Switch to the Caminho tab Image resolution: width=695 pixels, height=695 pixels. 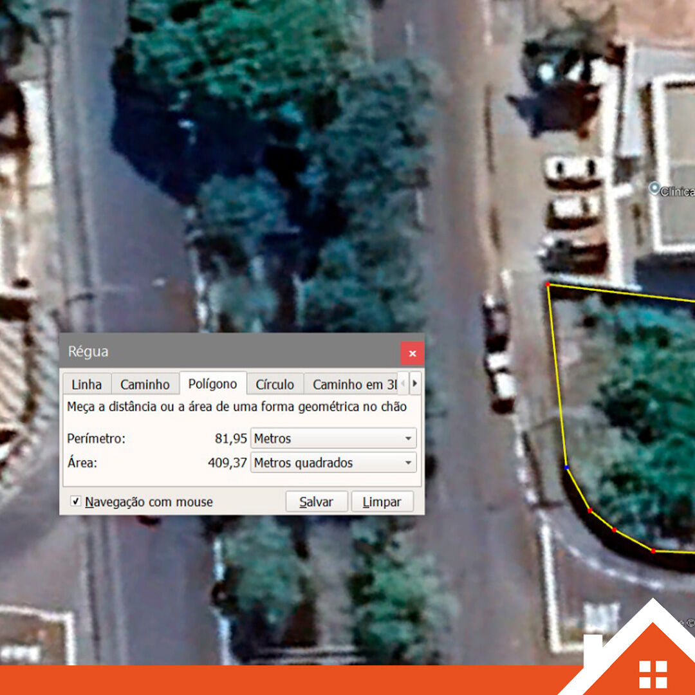click(x=145, y=384)
